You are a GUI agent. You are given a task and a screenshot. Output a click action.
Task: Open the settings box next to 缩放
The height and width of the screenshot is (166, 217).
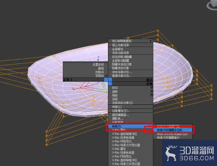(x=151, y=95)
